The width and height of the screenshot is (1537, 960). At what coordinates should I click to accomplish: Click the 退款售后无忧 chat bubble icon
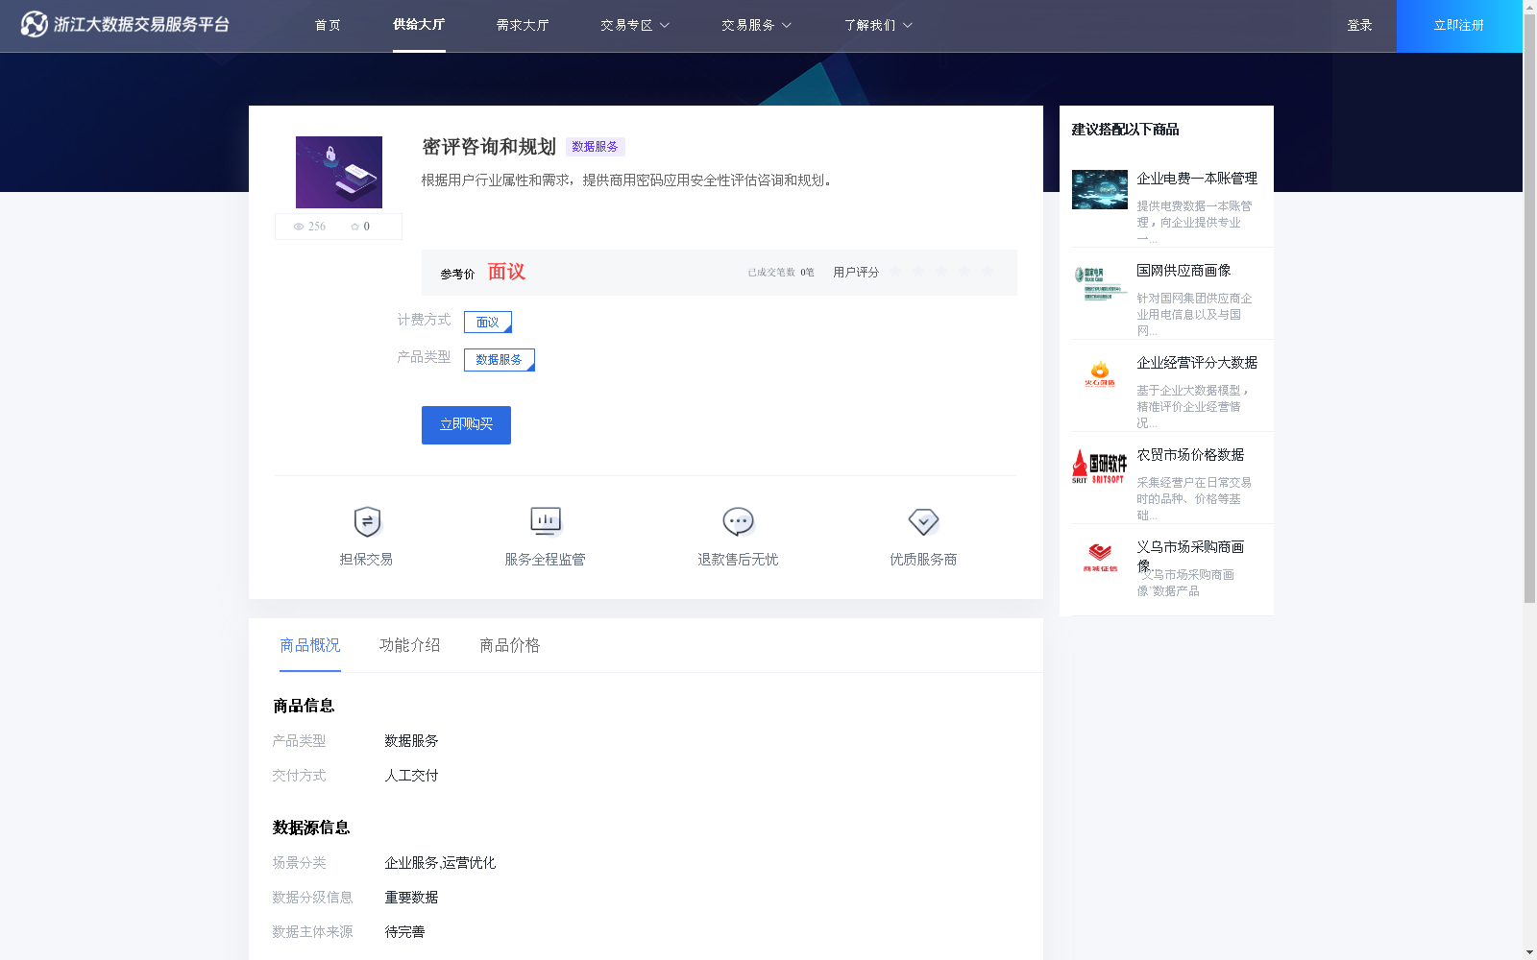tap(738, 521)
